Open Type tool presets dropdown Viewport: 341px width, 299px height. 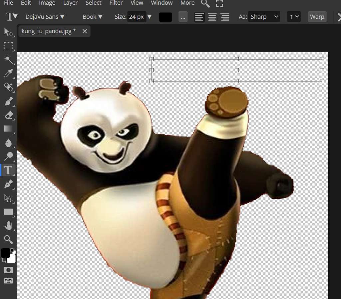pos(11,17)
